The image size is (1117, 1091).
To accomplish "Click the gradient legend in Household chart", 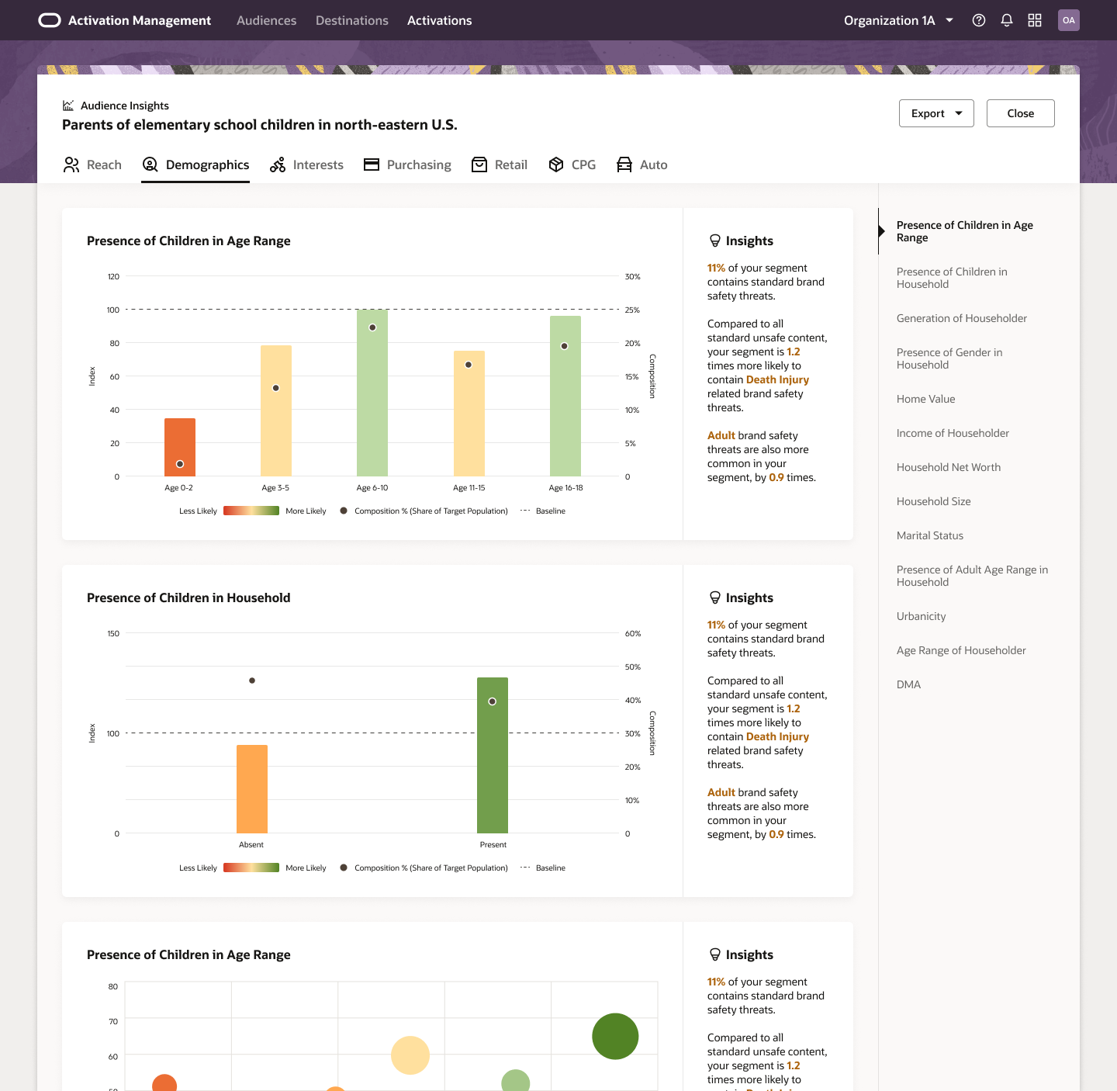I will (251, 868).
